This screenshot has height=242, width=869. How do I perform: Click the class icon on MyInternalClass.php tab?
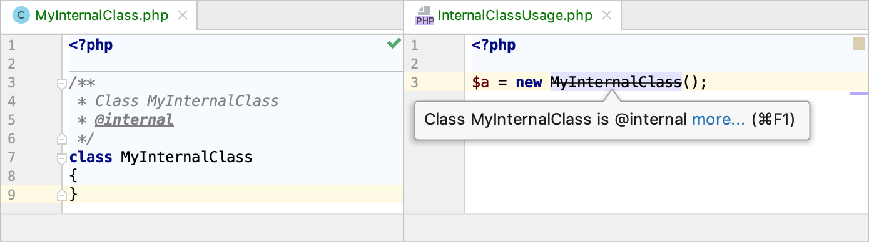(22, 16)
